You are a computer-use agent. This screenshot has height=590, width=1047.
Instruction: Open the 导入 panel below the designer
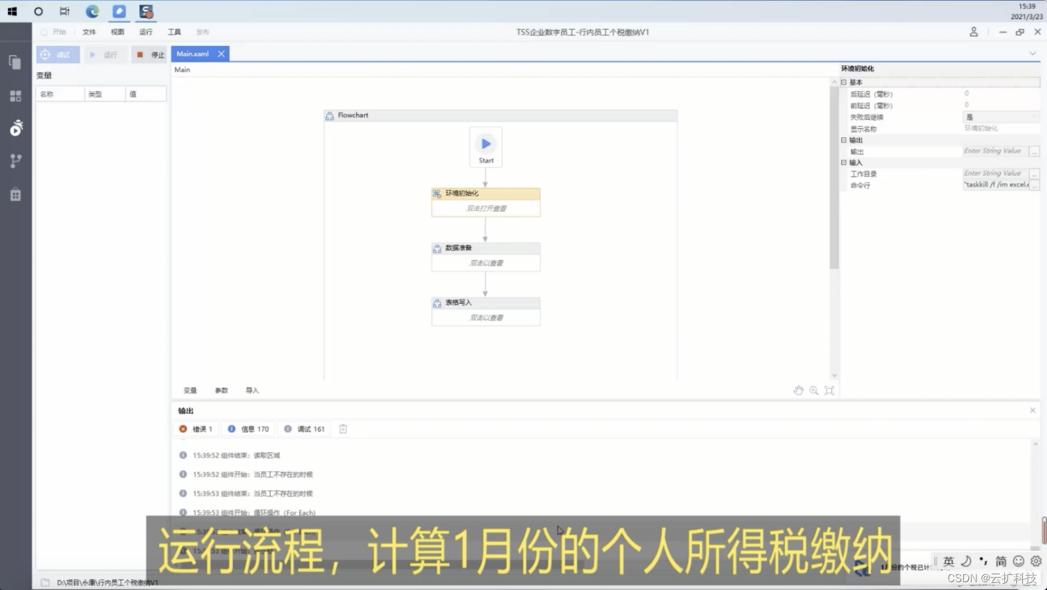pyautogui.click(x=252, y=390)
